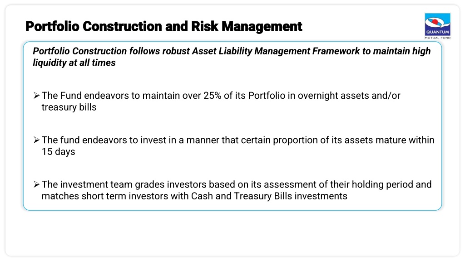
Task: Select the "QUANTUM" wordmark in the logo
Action: [438, 32]
